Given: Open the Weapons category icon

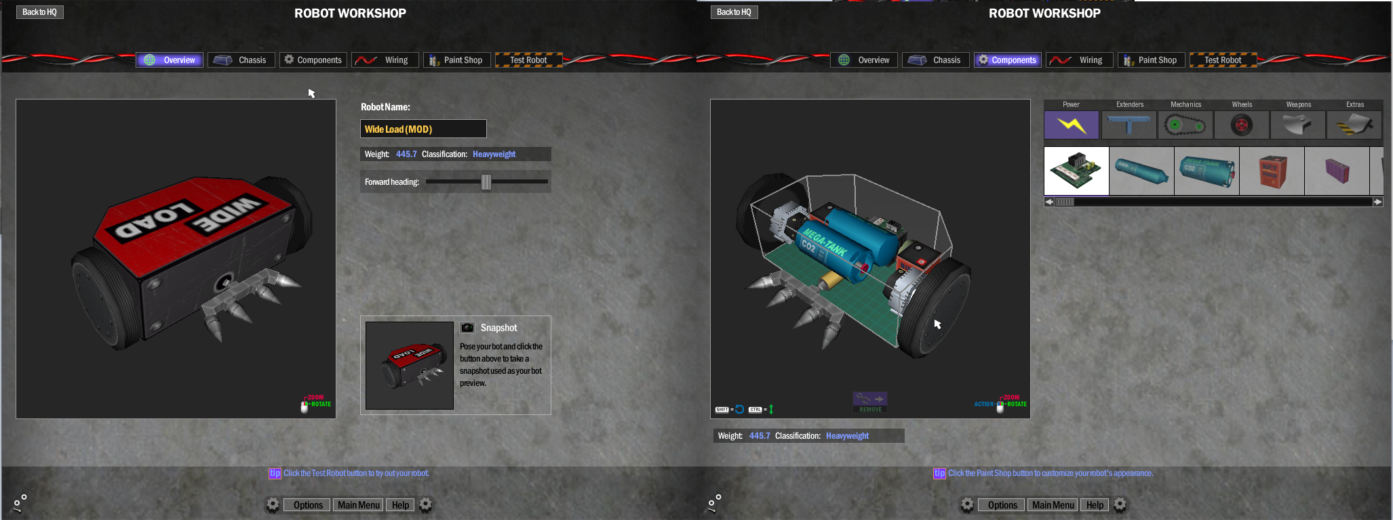Looking at the screenshot, I should click(1297, 125).
